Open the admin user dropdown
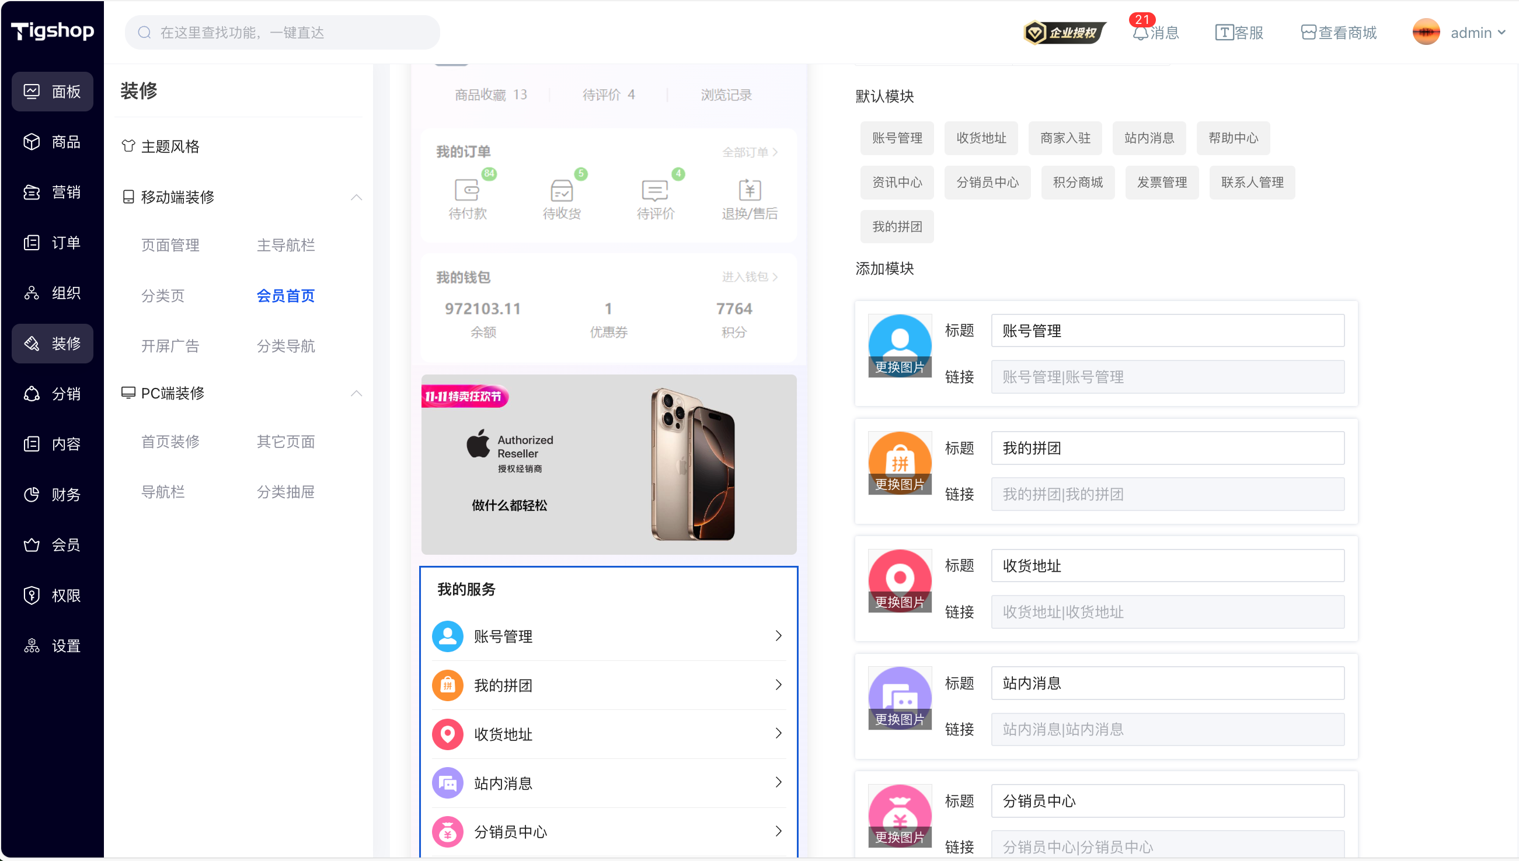 [x=1459, y=33]
